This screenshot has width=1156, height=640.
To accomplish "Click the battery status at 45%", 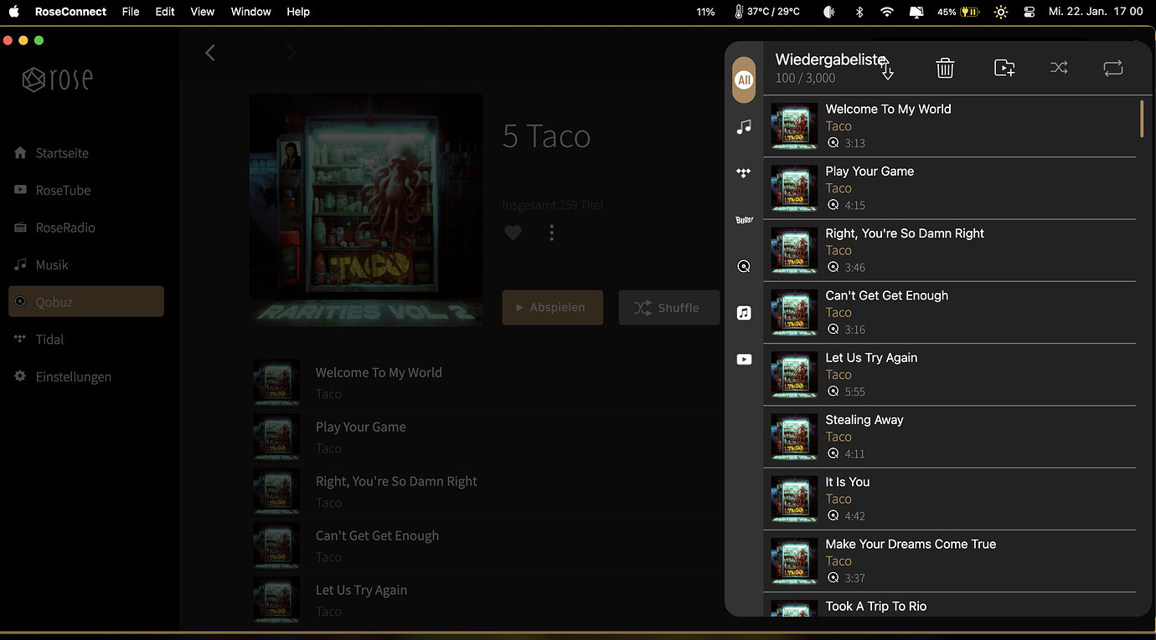I will [x=958, y=12].
